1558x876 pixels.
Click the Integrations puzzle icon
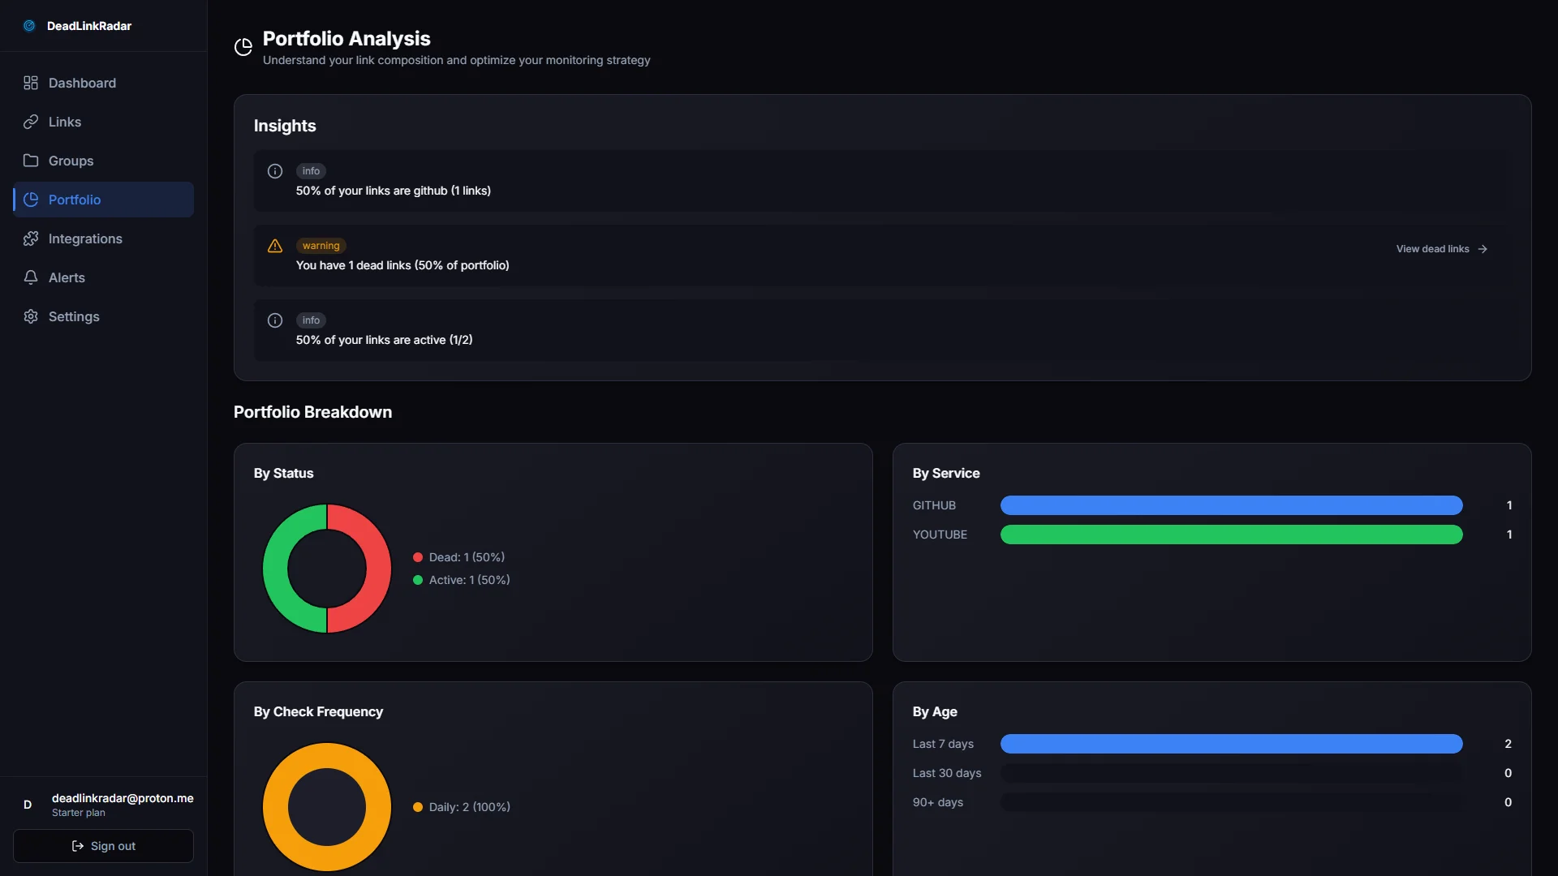pyautogui.click(x=31, y=238)
